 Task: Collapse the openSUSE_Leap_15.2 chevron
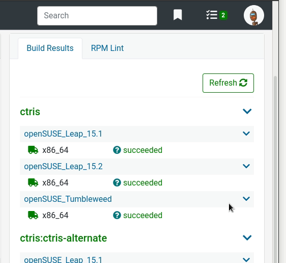[246, 166]
